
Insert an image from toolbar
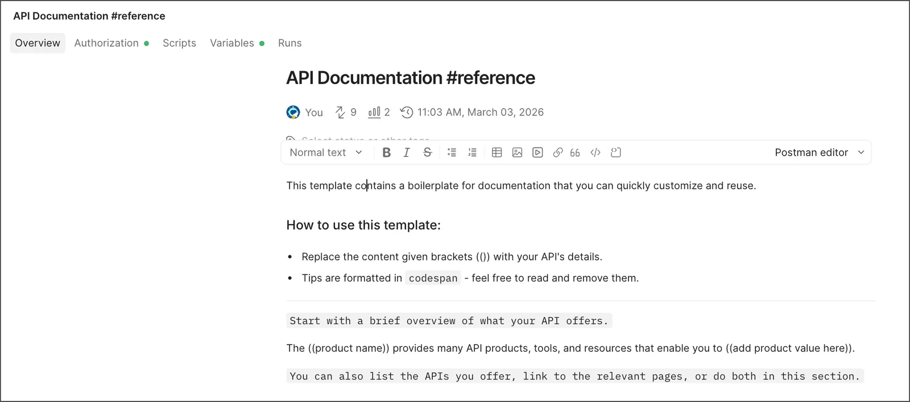[x=517, y=152]
